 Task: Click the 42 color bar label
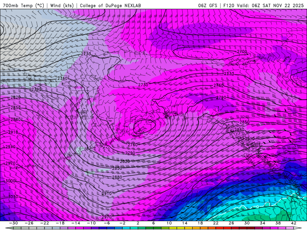click(x=294, y=223)
